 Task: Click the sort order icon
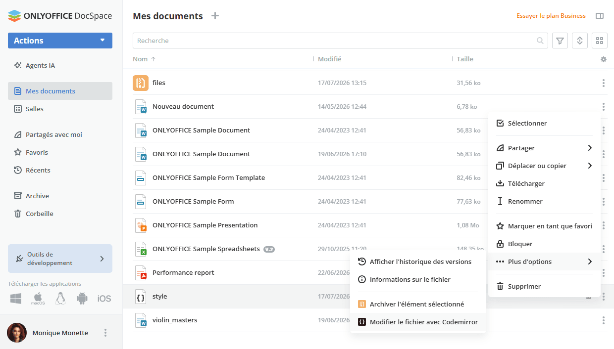pos(580,41)
